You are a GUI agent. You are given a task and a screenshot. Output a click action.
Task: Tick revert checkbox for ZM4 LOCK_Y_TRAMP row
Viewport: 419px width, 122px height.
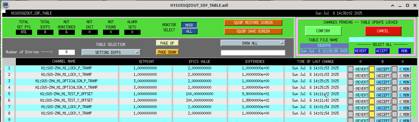click(x=350, y=75)
